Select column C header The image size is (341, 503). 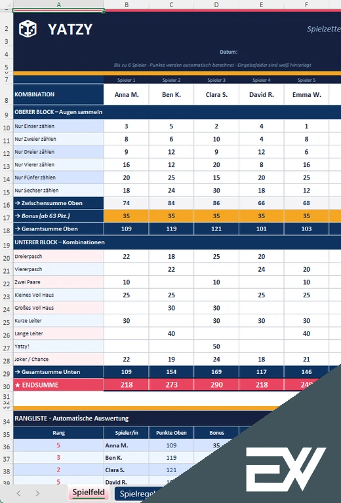pos(171,5)
